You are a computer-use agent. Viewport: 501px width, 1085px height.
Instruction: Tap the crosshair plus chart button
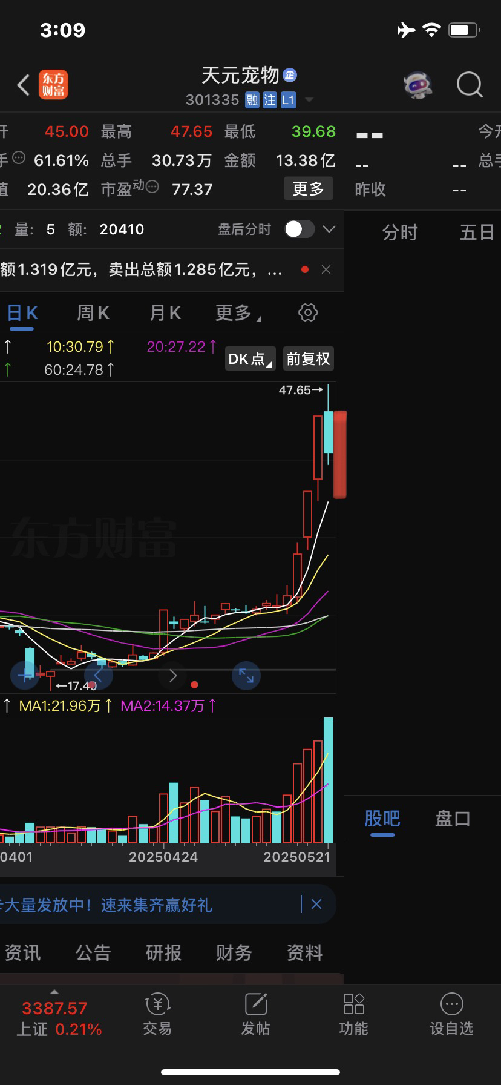point(25,676)
